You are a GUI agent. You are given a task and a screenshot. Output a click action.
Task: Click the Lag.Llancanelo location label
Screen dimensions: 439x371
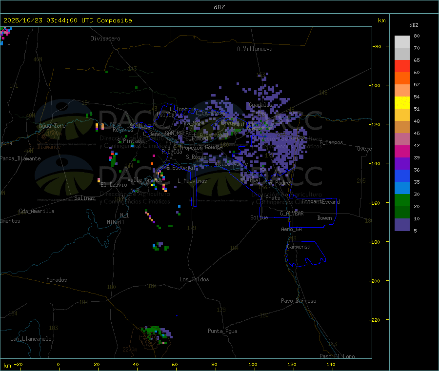(31, 339)
